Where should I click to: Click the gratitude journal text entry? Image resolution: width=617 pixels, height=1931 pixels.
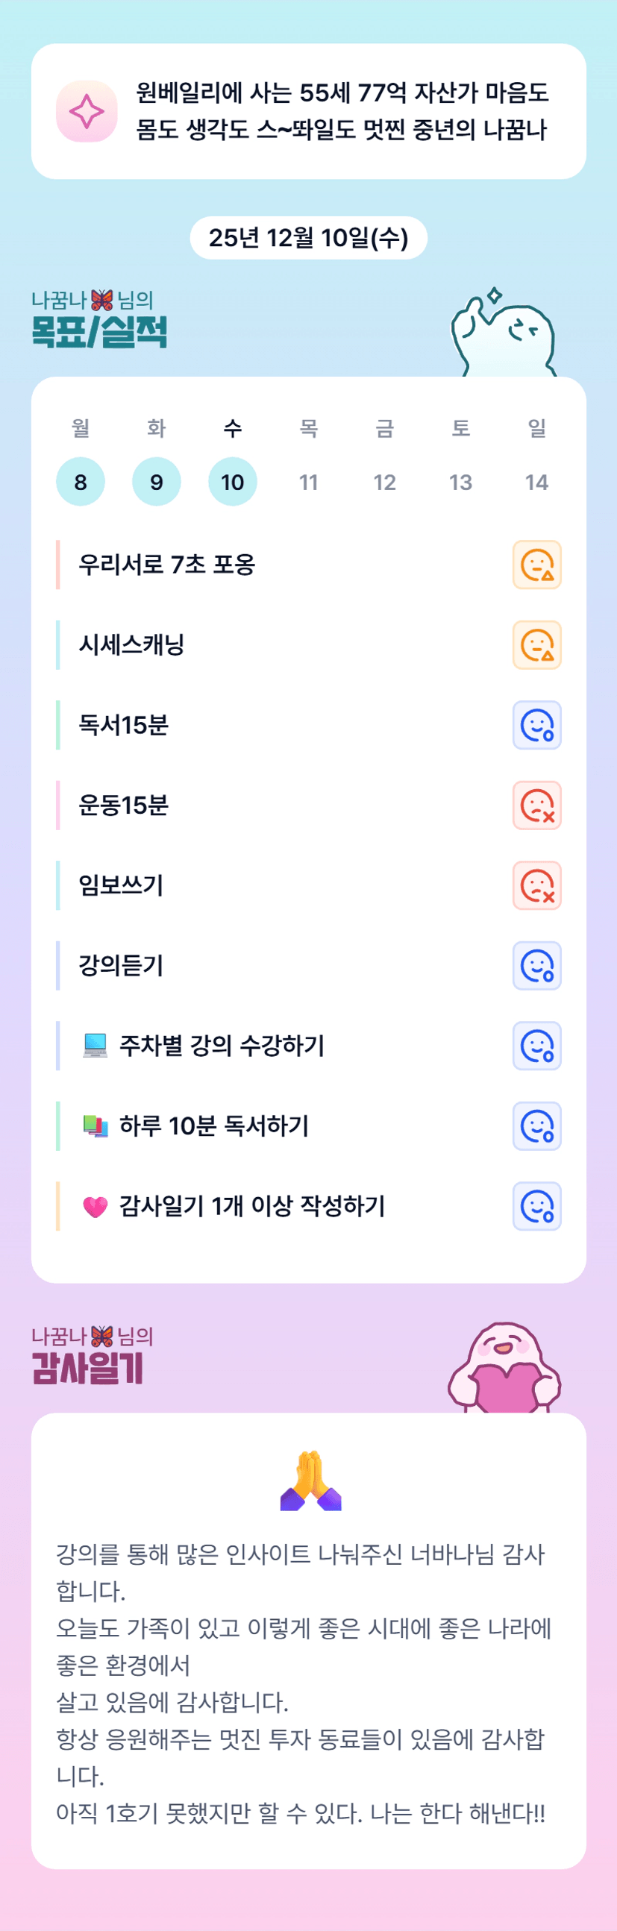coord(304,1683)
